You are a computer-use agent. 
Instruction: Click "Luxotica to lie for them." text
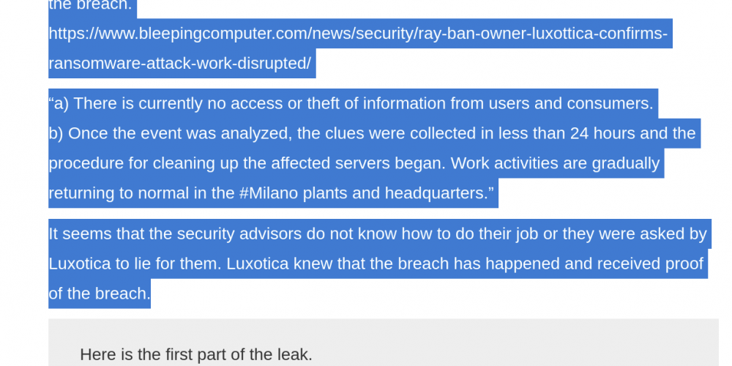pos(135,264)
